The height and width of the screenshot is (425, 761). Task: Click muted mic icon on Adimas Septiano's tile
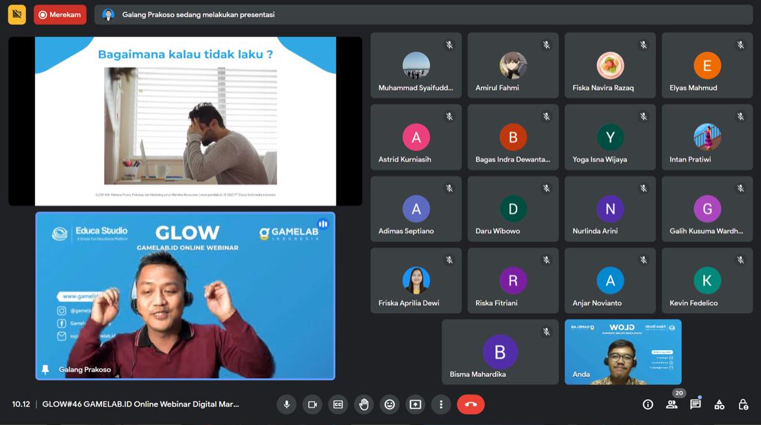click(449, 188)
